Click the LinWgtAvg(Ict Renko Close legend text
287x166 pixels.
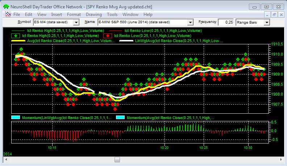coord(179,41)
